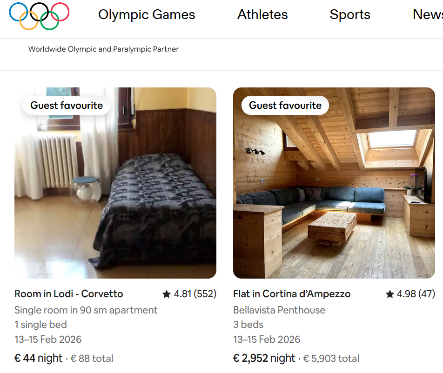The height and width of the screenshot is (373, 443).
Task: Click the € 44 night price
Action: click(x=38, y=358)
